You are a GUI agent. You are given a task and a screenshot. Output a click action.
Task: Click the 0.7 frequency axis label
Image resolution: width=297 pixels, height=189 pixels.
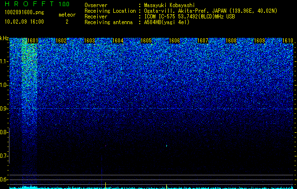point(4,156)
